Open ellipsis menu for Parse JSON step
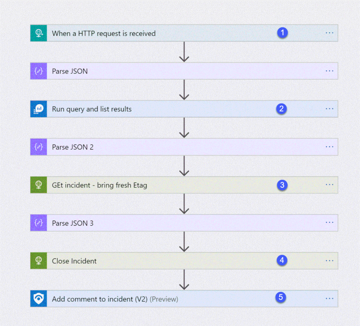Screen dimensions: 360x326 click(x=329, y=71)
